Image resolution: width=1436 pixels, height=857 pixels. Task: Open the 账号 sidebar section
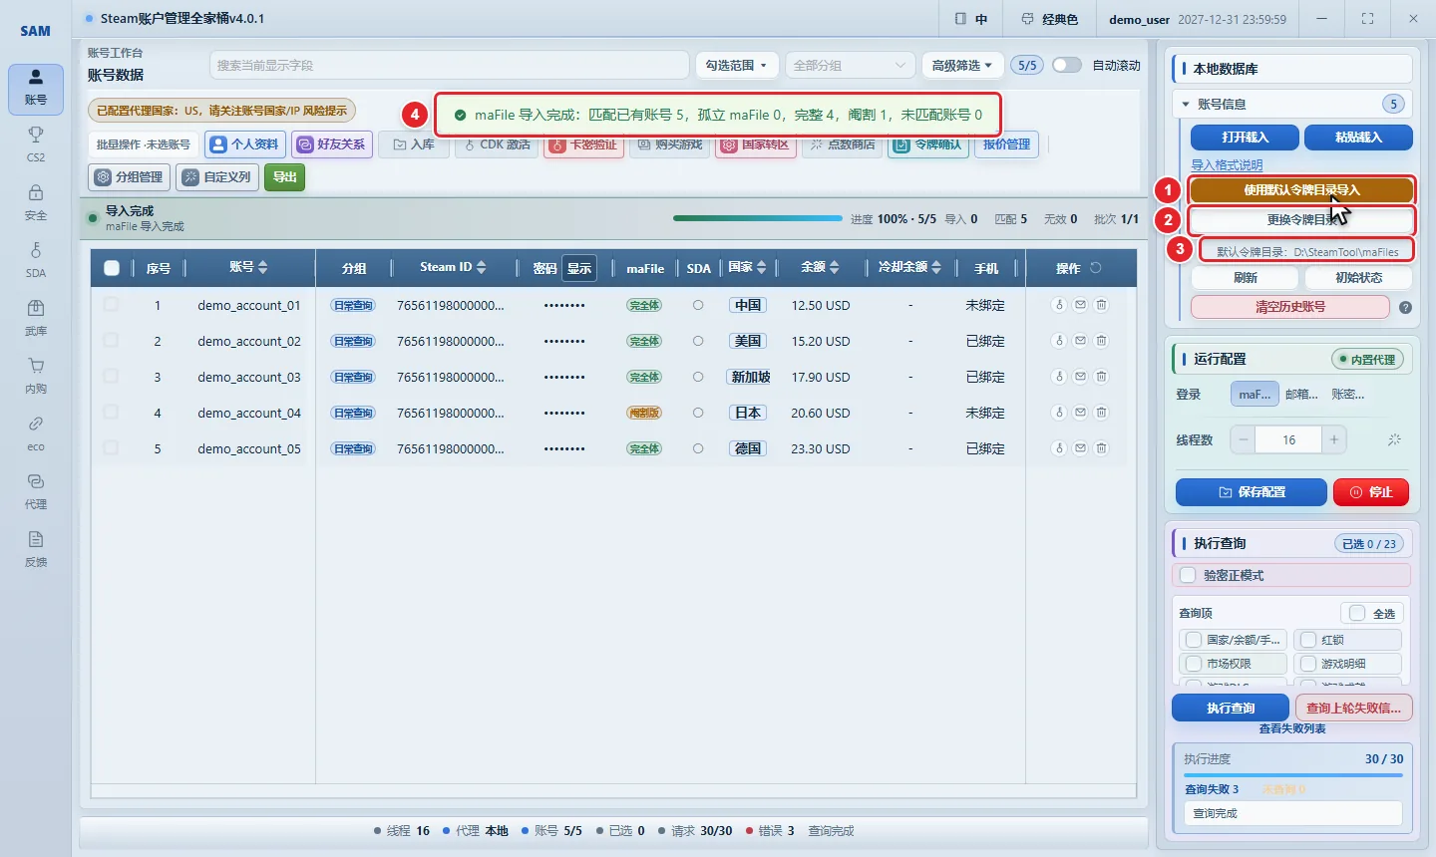coord(36,89)
